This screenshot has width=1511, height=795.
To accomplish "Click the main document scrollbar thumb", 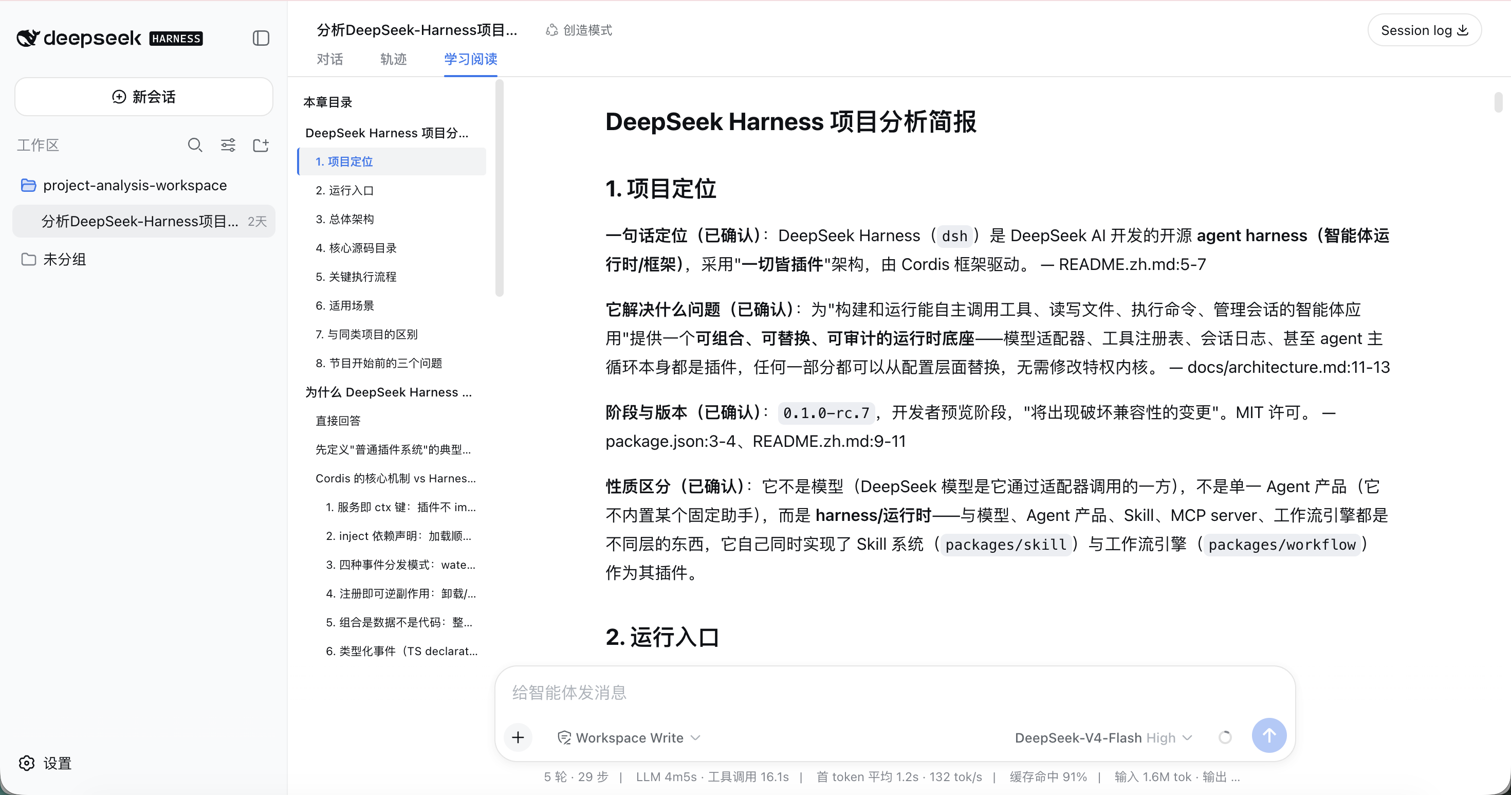I will click(1498, 101).
